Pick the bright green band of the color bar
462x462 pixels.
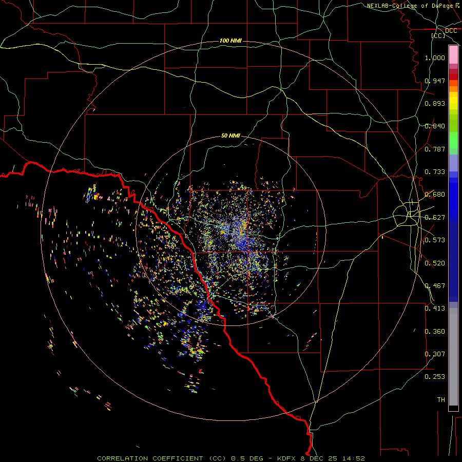click(453, 140)
